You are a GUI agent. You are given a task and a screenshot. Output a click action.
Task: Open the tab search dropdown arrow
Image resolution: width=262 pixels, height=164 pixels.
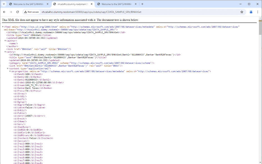4,4
